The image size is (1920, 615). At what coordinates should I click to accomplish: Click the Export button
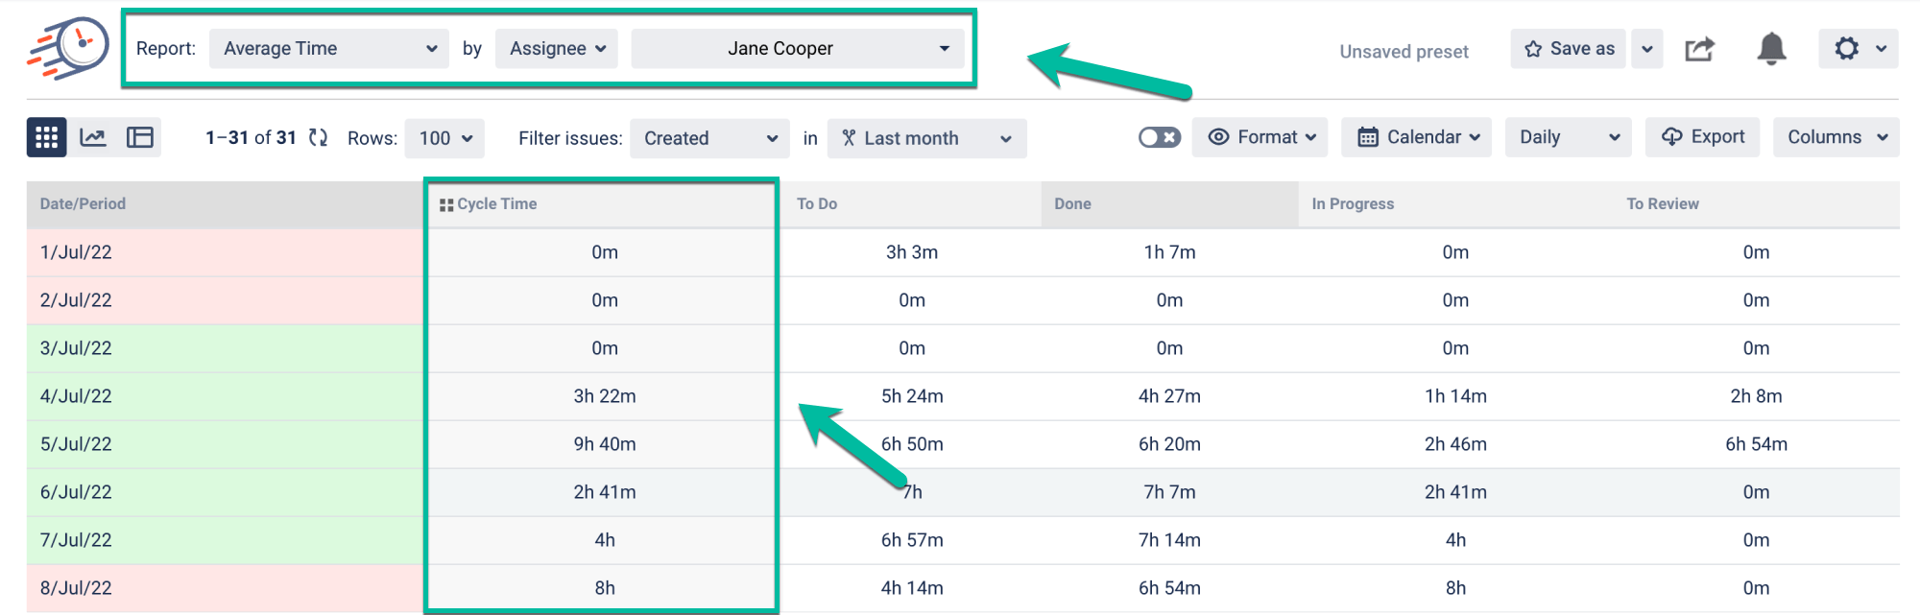[1702, 137]
